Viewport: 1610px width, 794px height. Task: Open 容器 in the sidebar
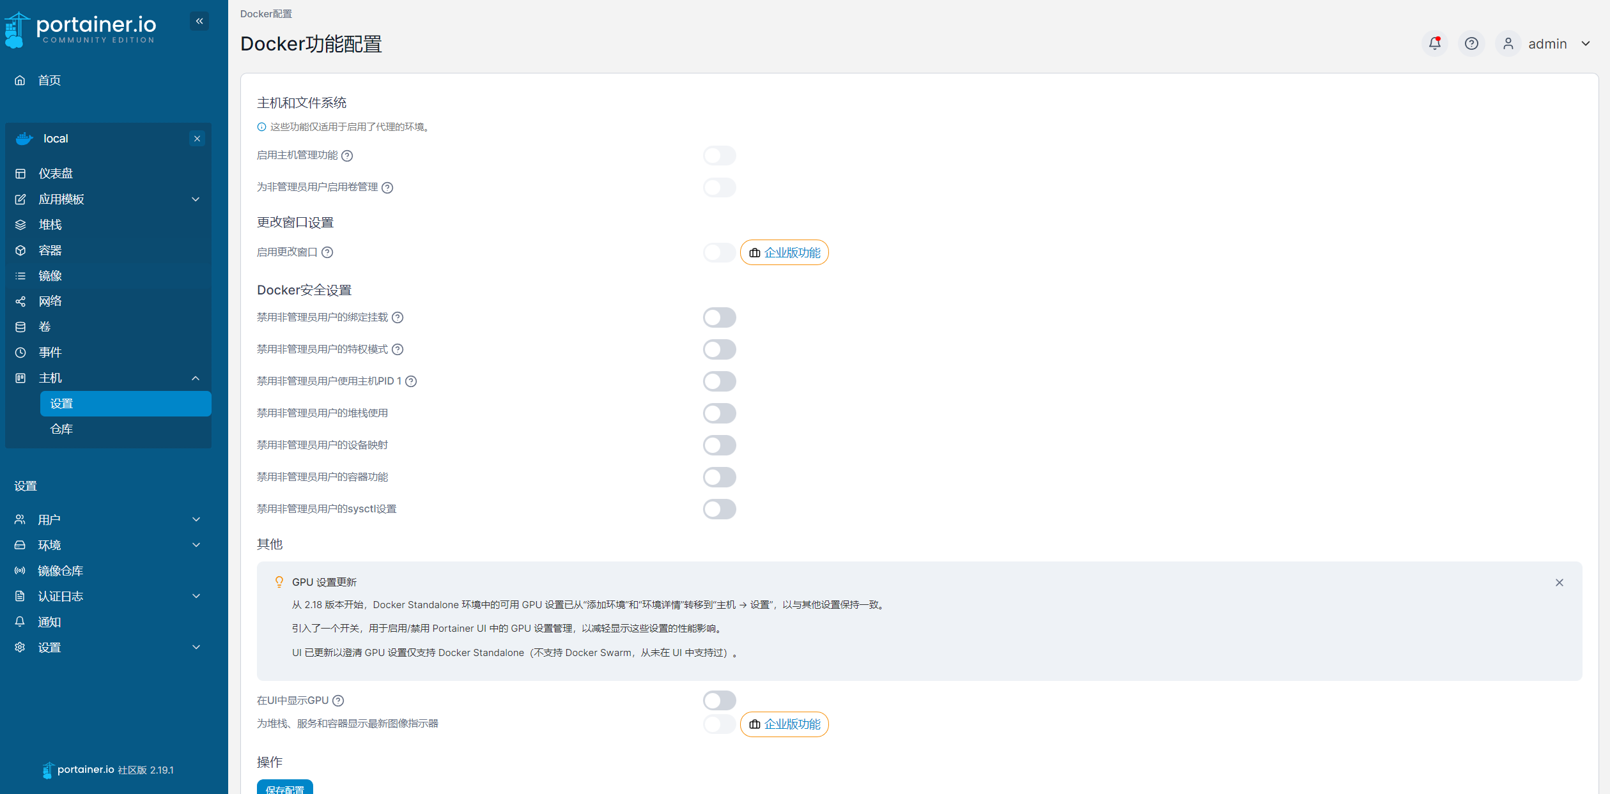tap(50, 250)
